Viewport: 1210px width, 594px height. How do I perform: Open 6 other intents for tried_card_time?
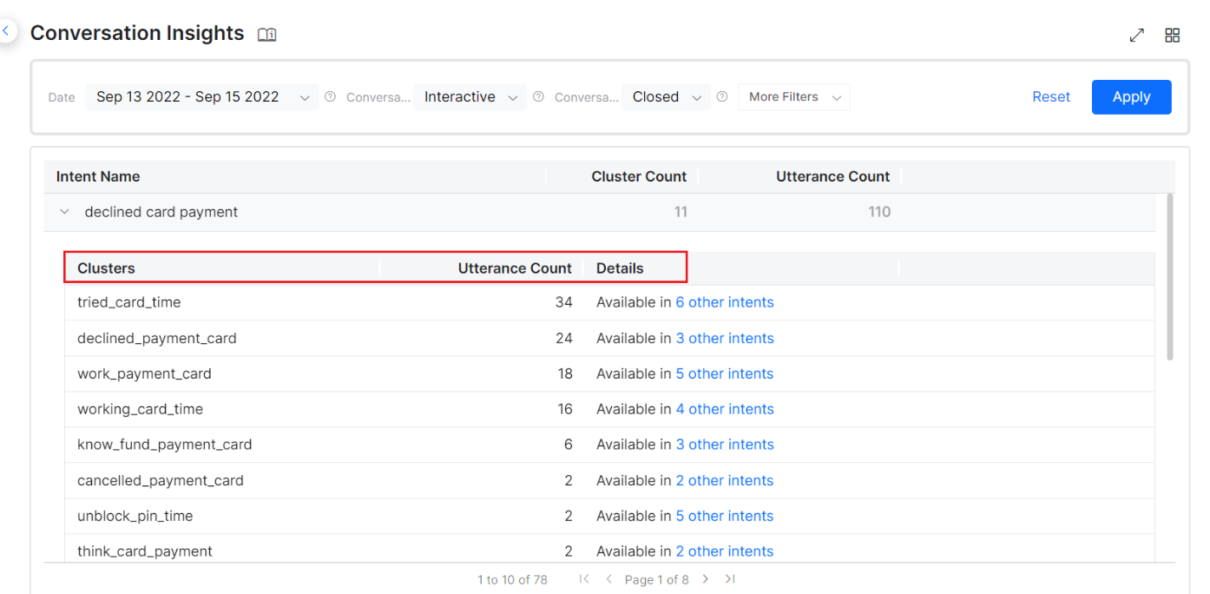(x=725, y=302)
